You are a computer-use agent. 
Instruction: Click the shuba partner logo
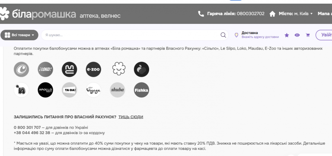[118, 90]
